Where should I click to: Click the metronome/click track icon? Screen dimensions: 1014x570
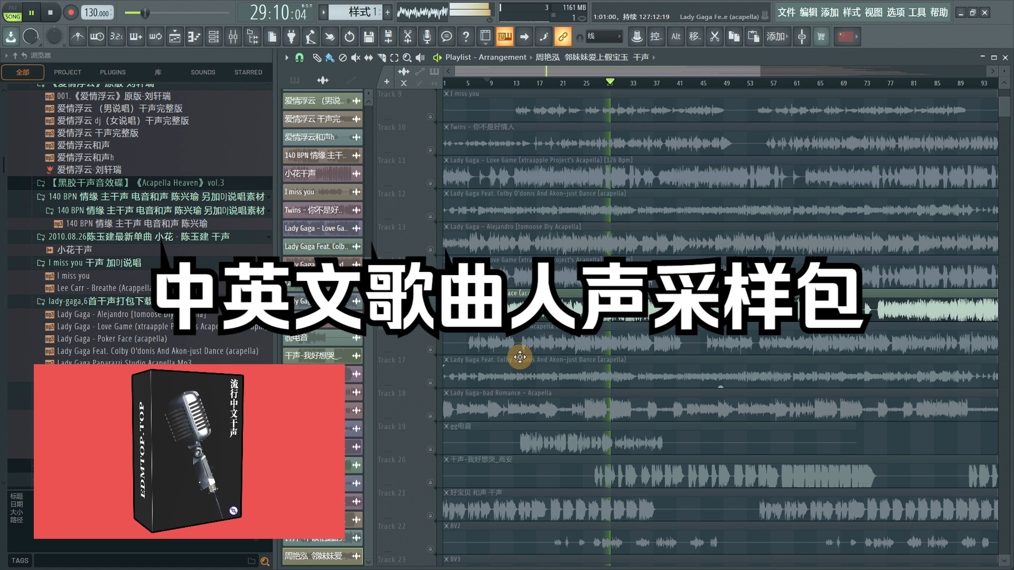pyautogui.click(x=77, y=36)
